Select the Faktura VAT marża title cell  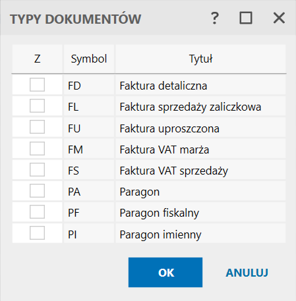pyautogui.click(x=200, y=149)
